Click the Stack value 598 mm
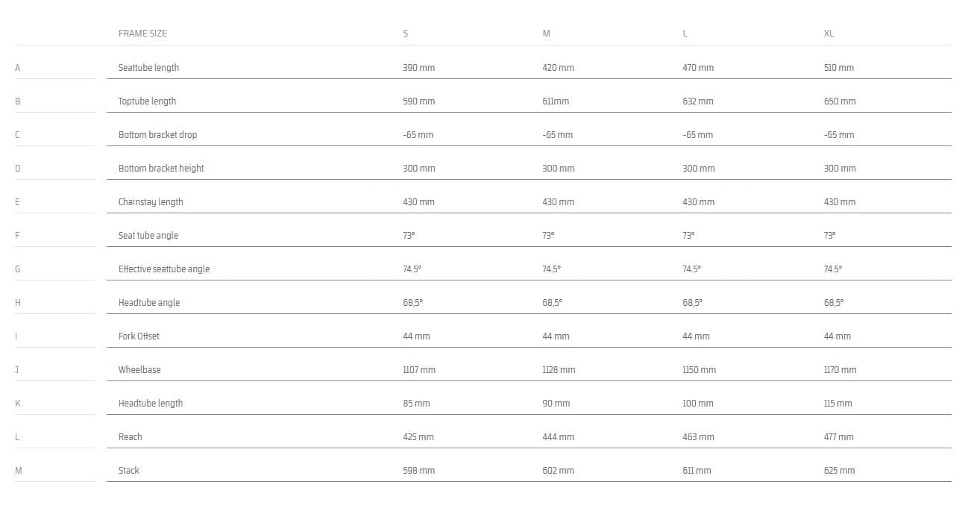 418,470
